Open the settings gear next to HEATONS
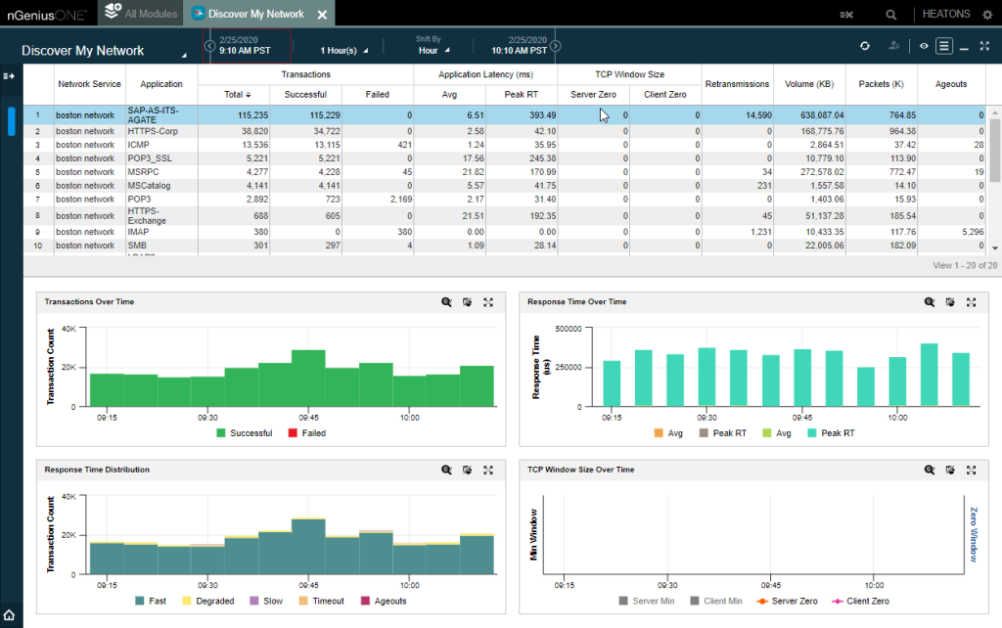 tap(987, 15)
